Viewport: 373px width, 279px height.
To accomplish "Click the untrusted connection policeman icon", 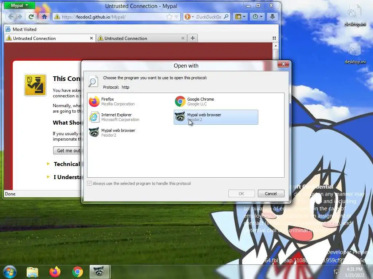I will (35, 85).
